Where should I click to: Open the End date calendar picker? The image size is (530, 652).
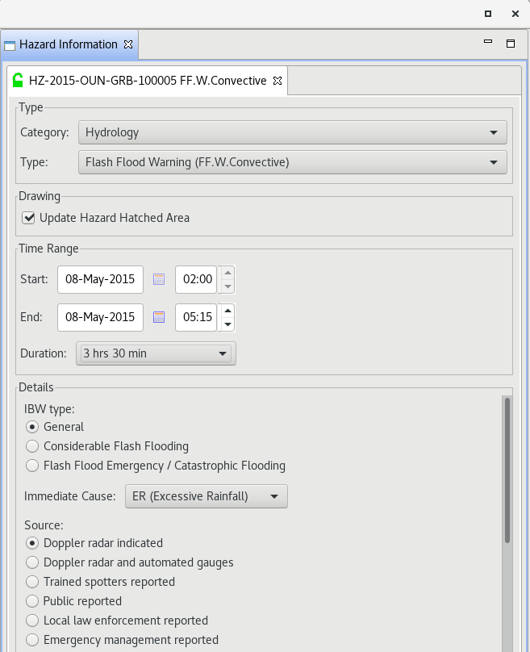coord(159,317)
